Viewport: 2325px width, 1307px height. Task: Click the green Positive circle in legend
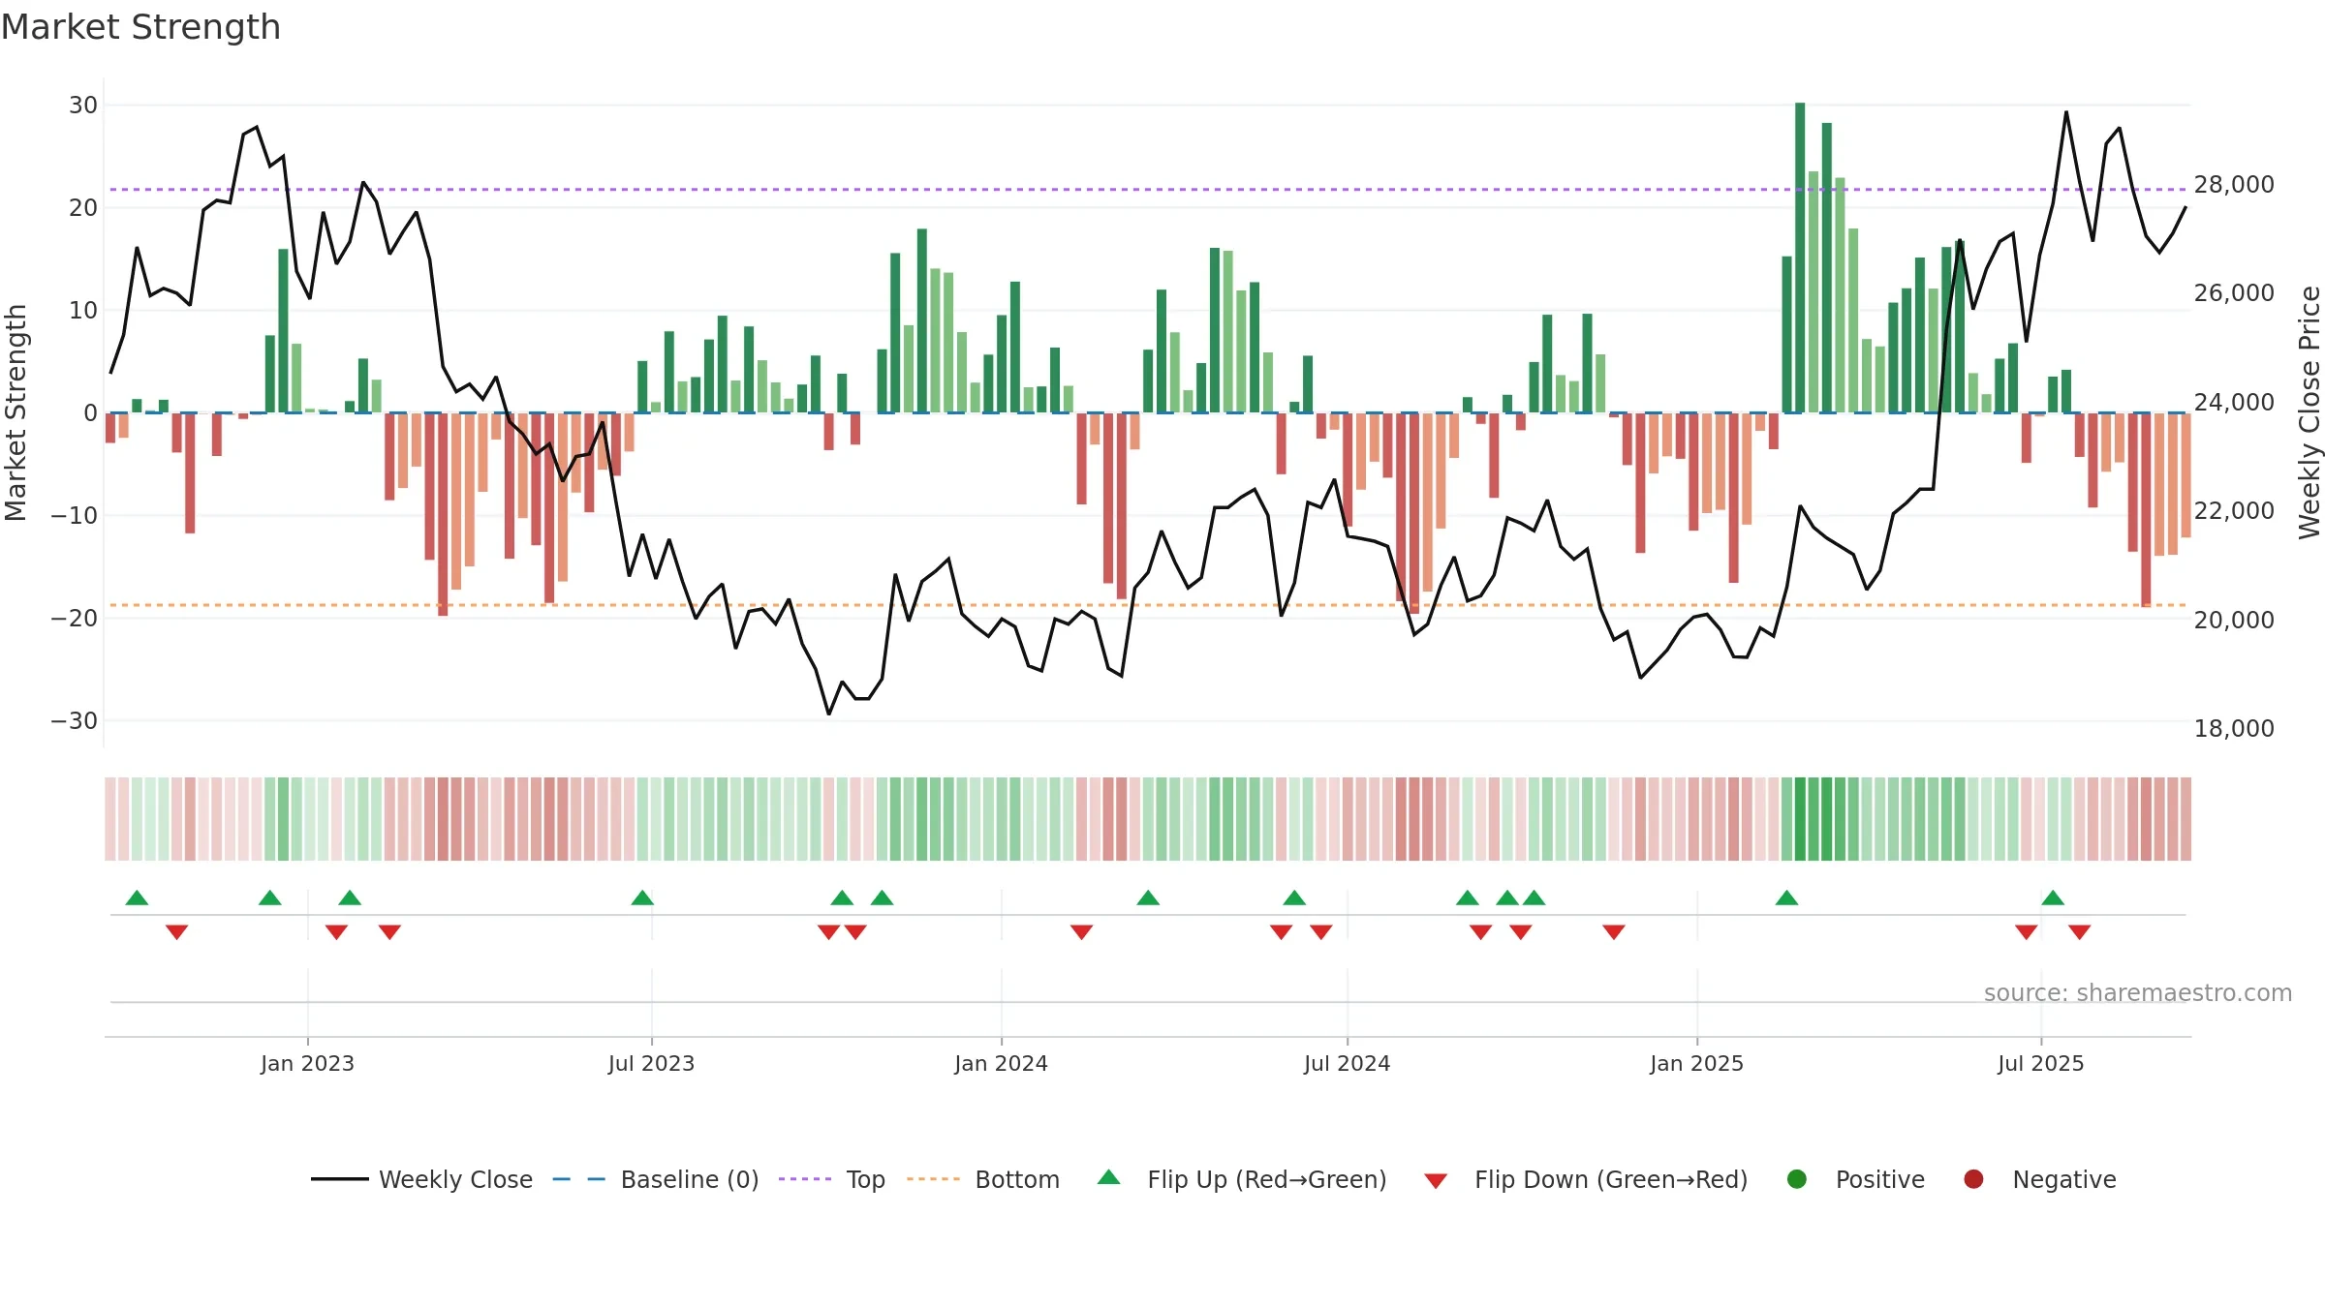tap(1797, 1179)
